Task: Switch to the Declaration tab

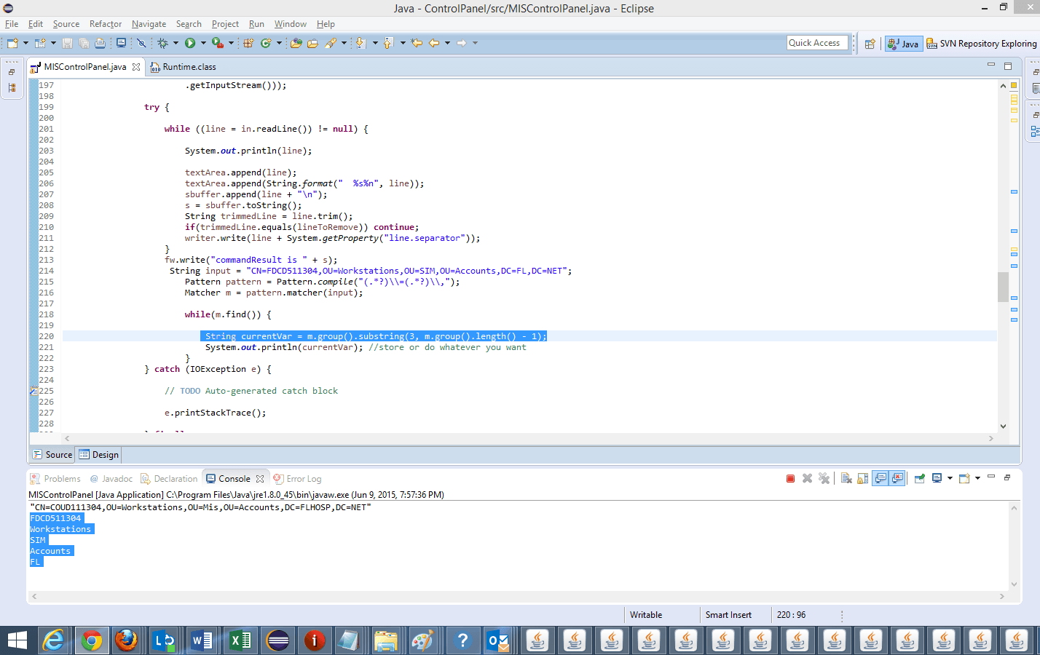Action: point(169,479)
